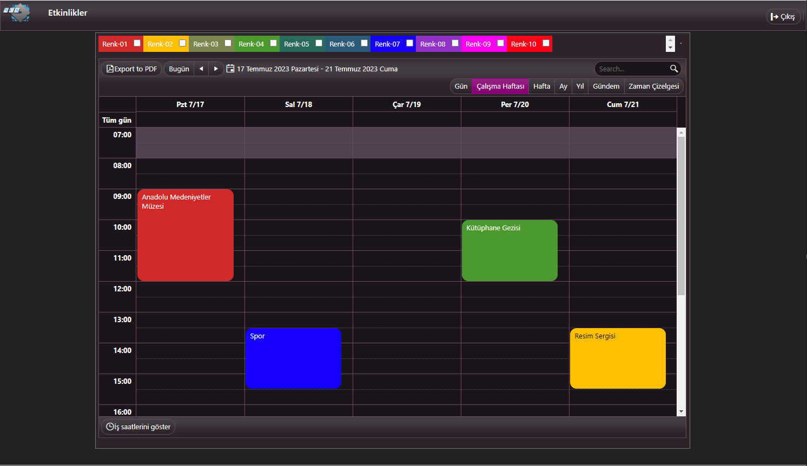Screen dimensions: 807x466
Task: Click İş saatlerini göster button
Action: click(138, 427)
